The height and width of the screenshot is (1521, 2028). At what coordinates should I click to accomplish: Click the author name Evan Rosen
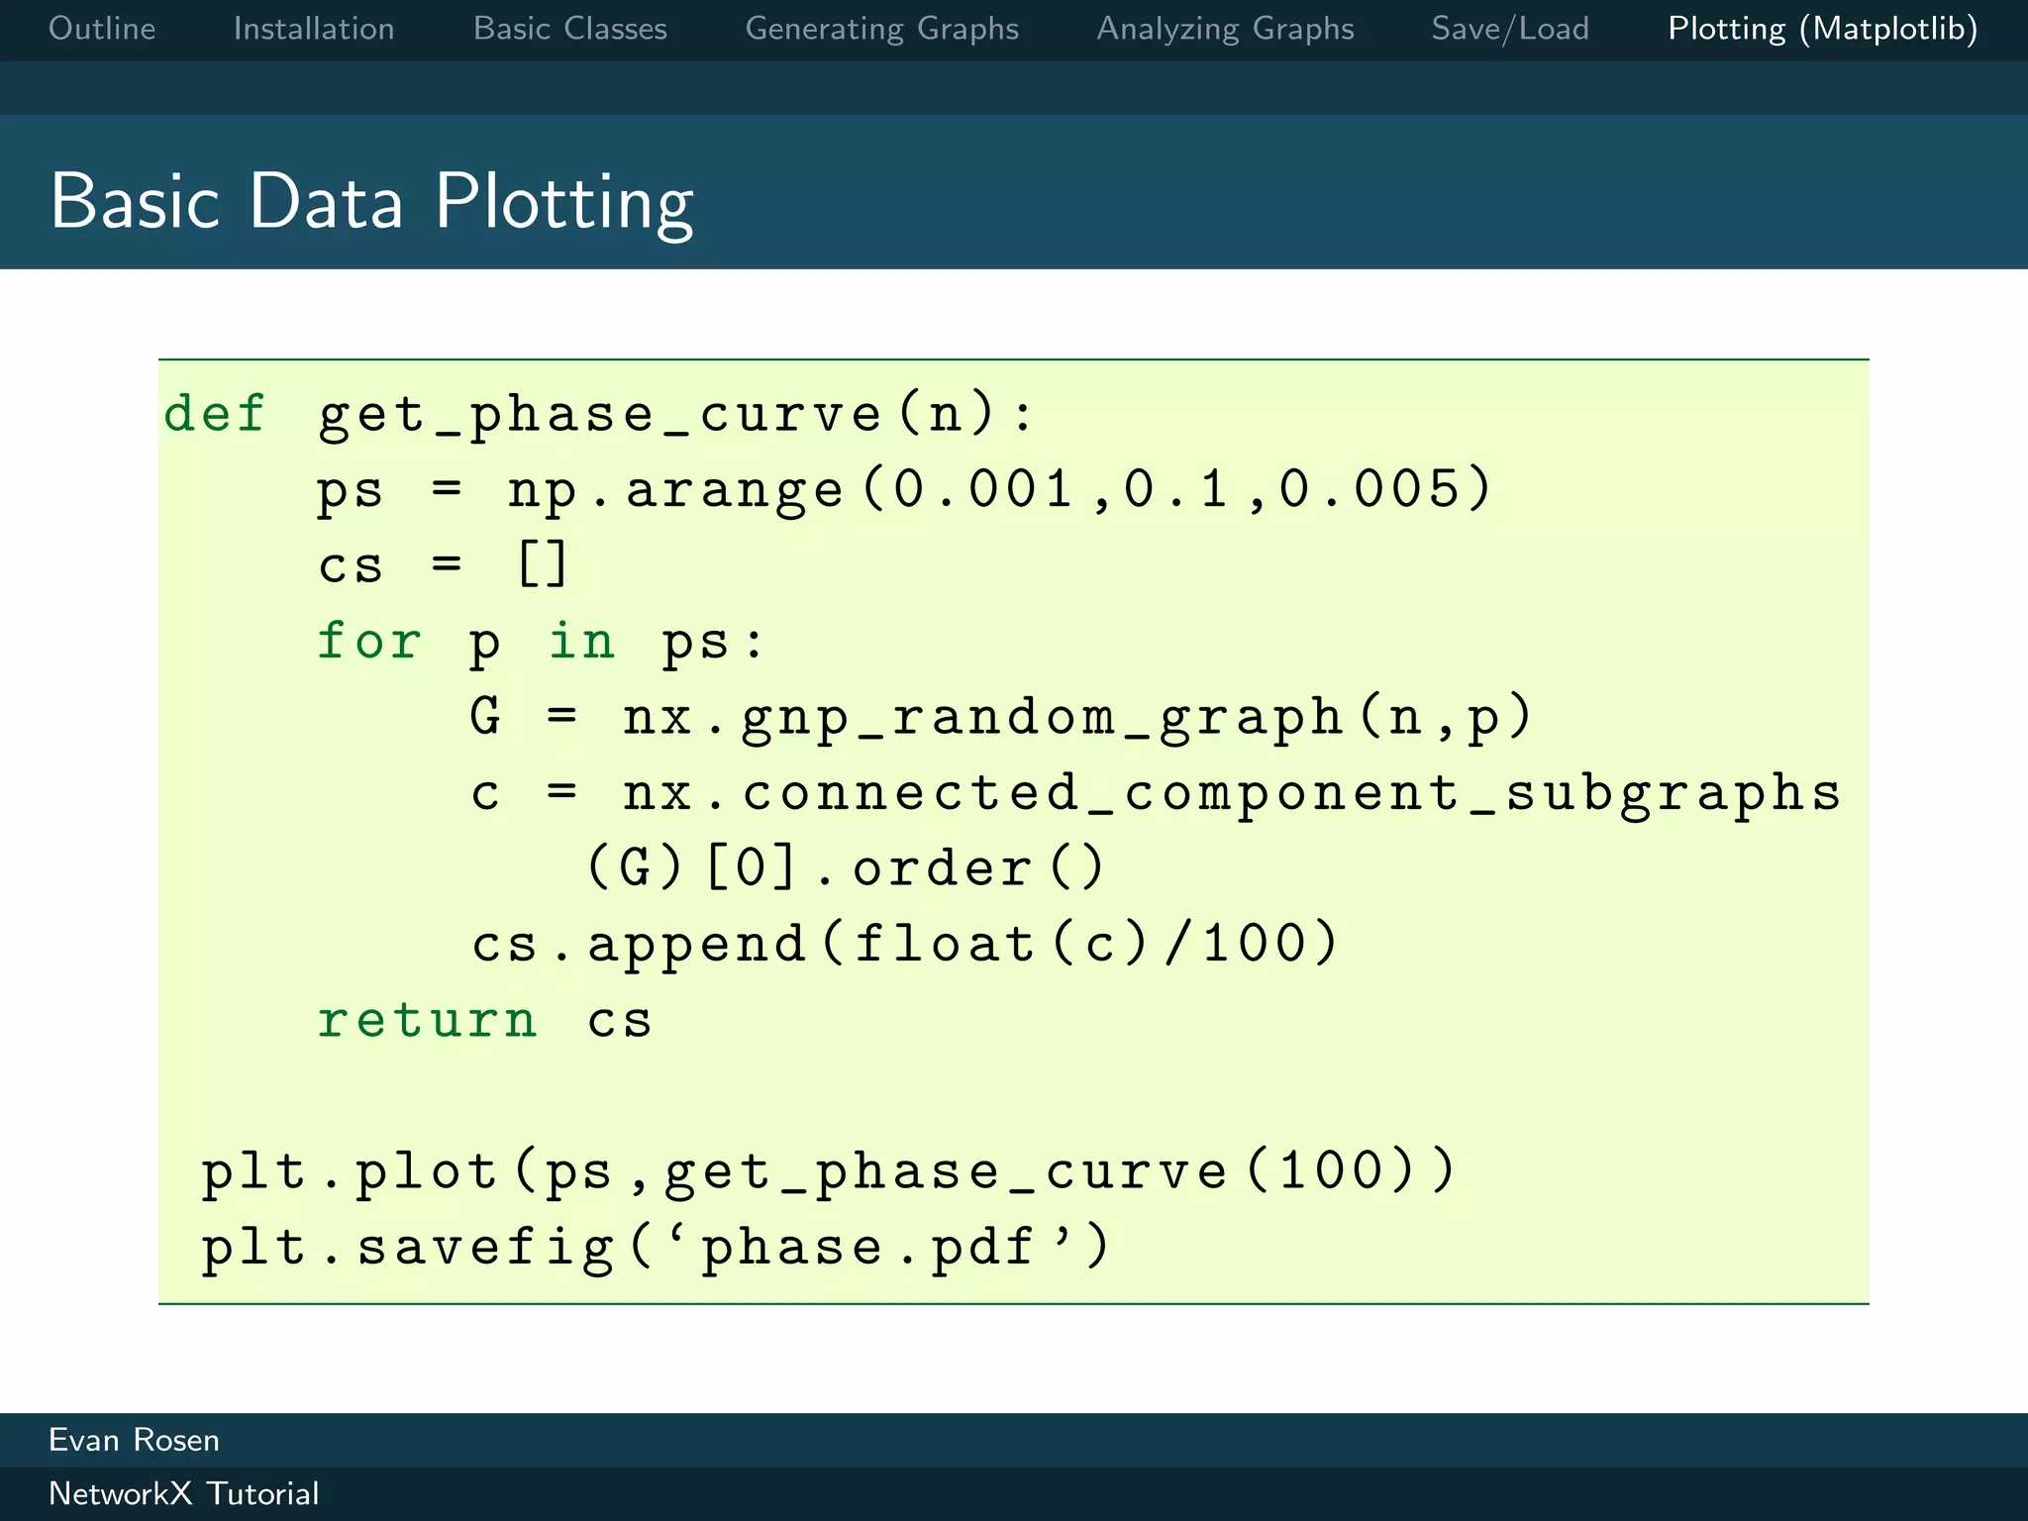tap(134, 1441)
